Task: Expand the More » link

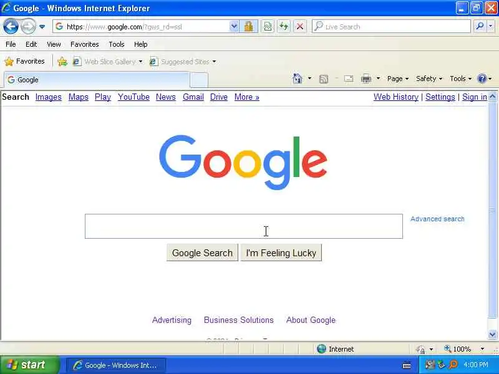Action: pyautogui.click(x=247, y=97)
